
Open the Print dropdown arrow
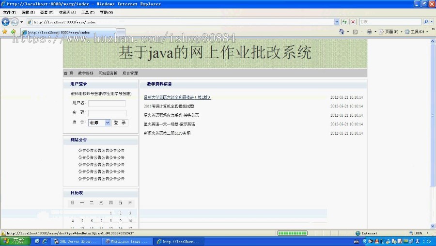[375, 31]
